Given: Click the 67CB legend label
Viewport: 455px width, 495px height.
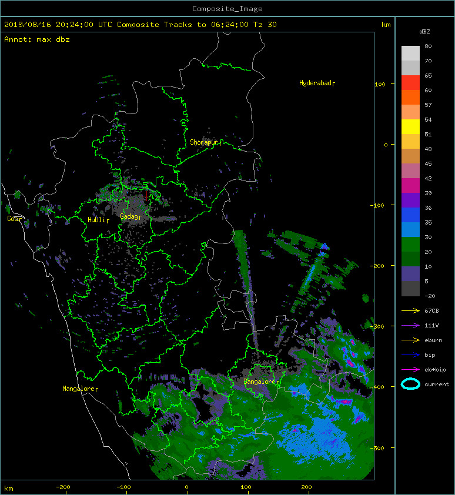Looking at the screenshot, I should pyautogui.click(x=431, y=311).
